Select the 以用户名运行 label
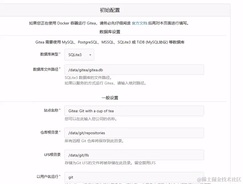This screenshot has width=243, height=184. pyautogui.click(x=47, y=176)
